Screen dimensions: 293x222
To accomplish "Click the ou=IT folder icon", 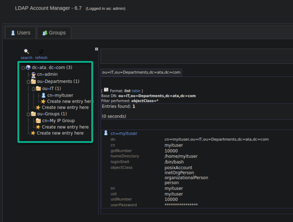I will click(38, 88).
